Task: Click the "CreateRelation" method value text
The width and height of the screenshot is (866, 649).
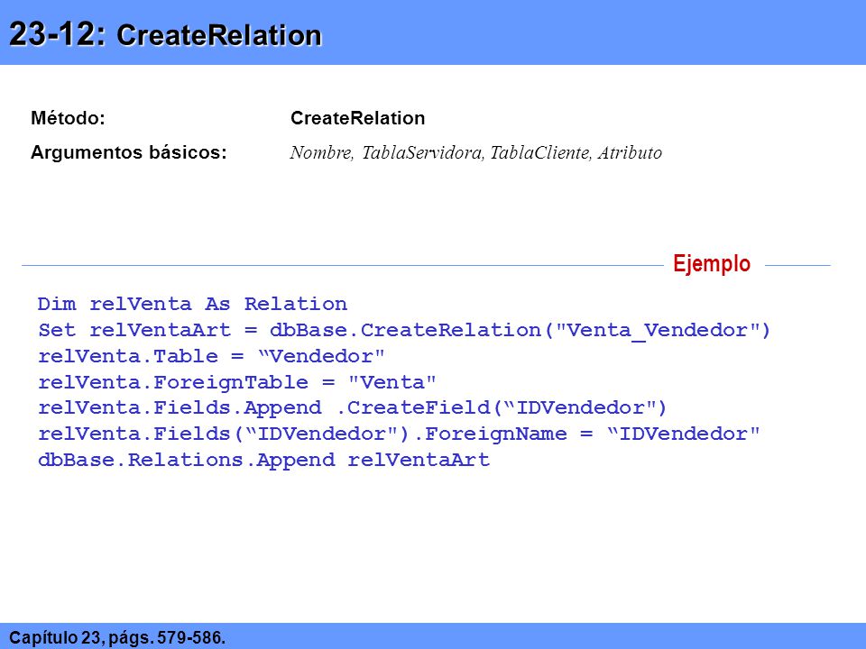Action: (x=358, y=118)
